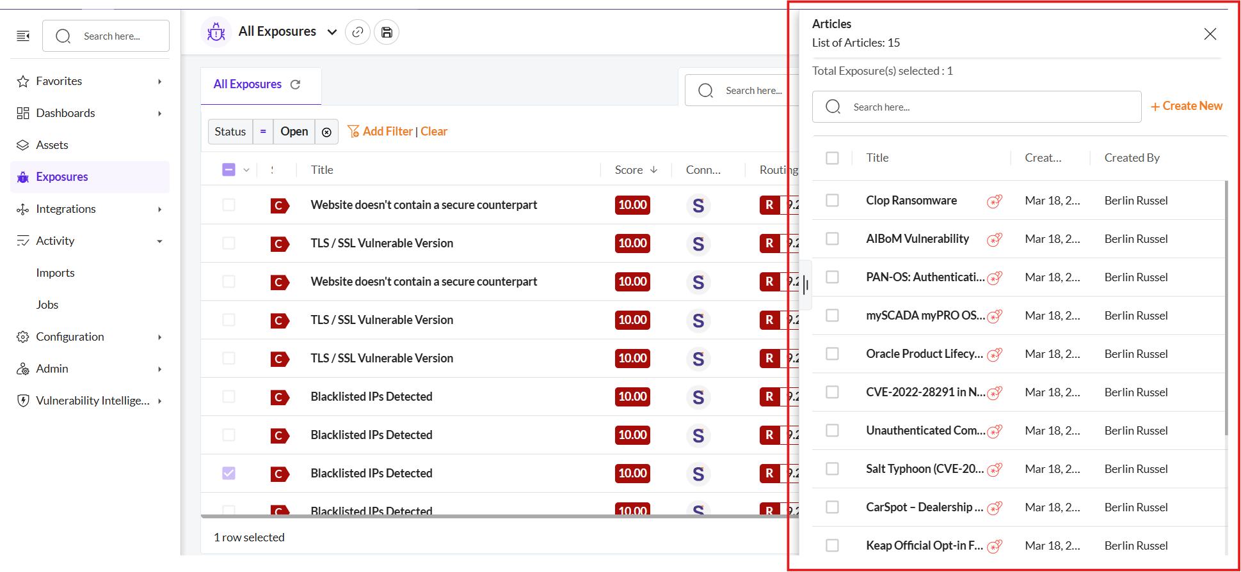Click the Configuration gear icon
The image size is (1241, 572).
click(23, 337)
